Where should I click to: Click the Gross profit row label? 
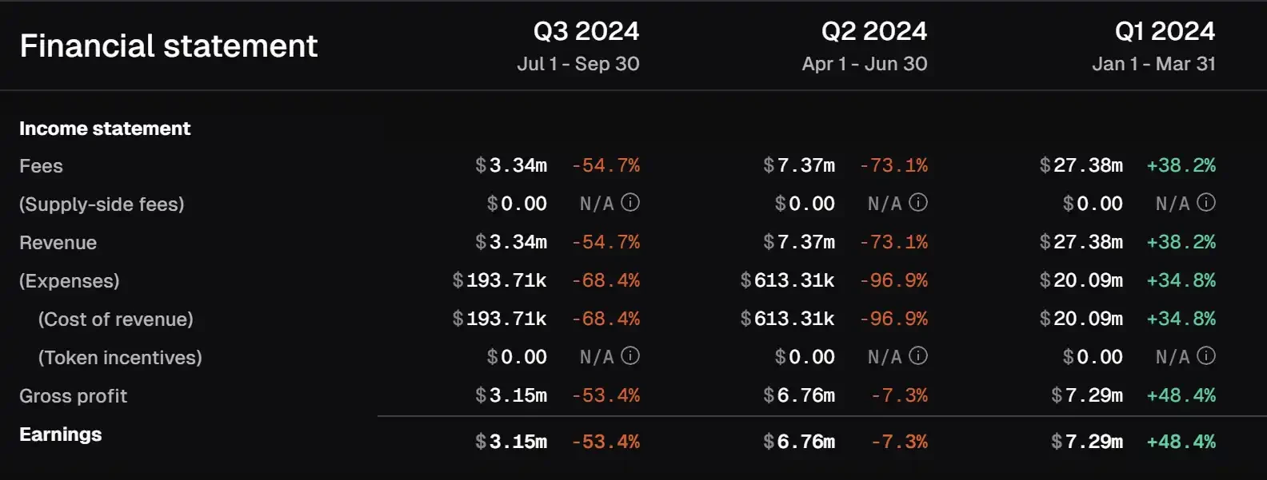[x=73, y=396]
